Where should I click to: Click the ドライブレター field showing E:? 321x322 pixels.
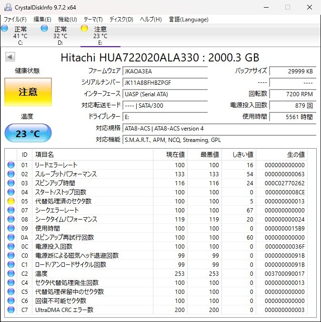[x=165, y=117]
